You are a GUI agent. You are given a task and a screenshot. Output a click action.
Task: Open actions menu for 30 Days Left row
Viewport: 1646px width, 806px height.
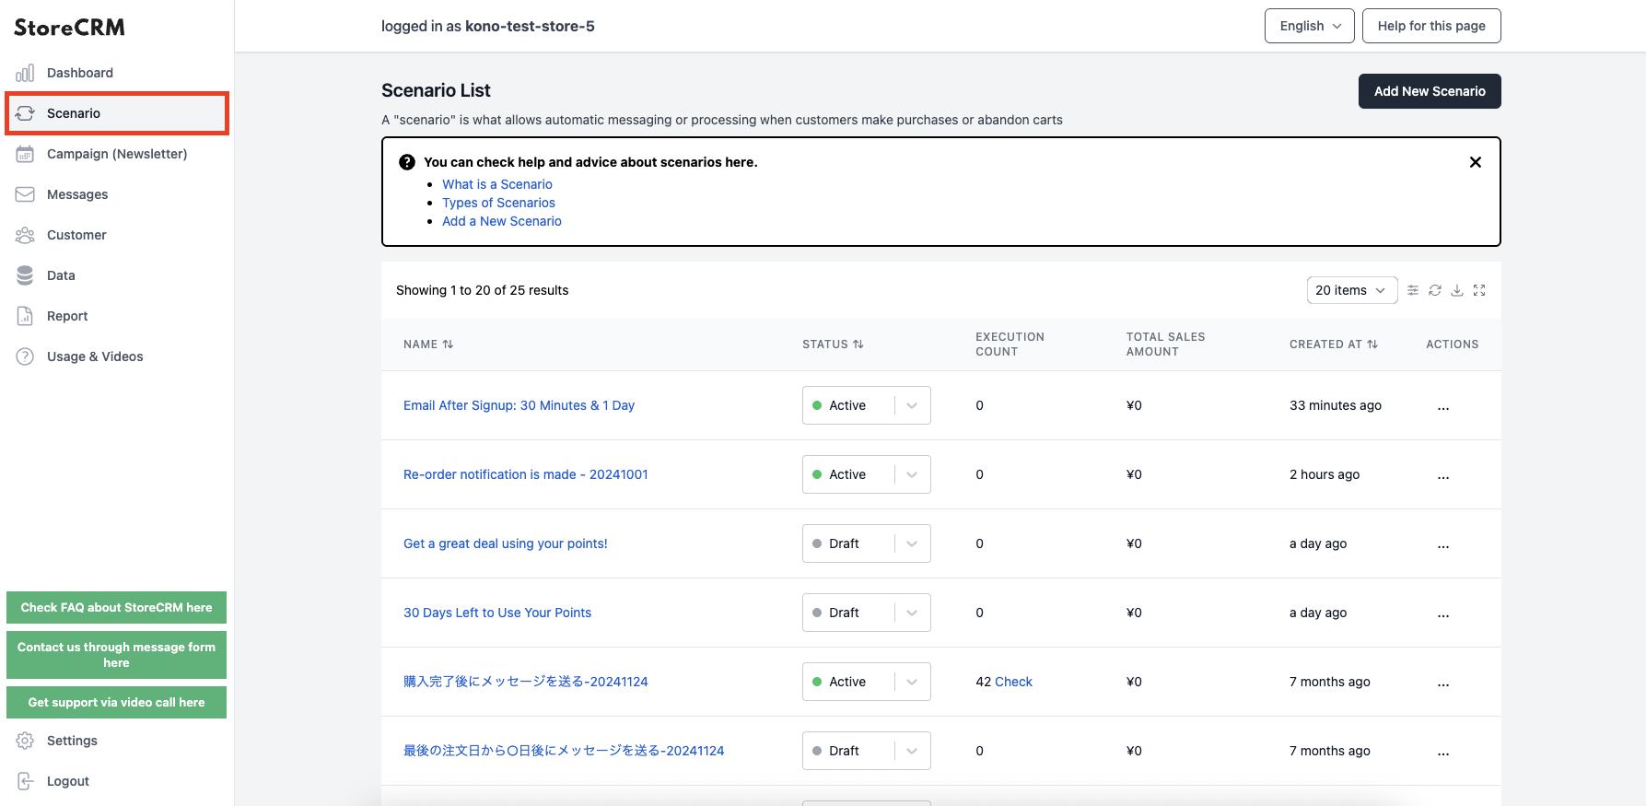point(1443,613)
